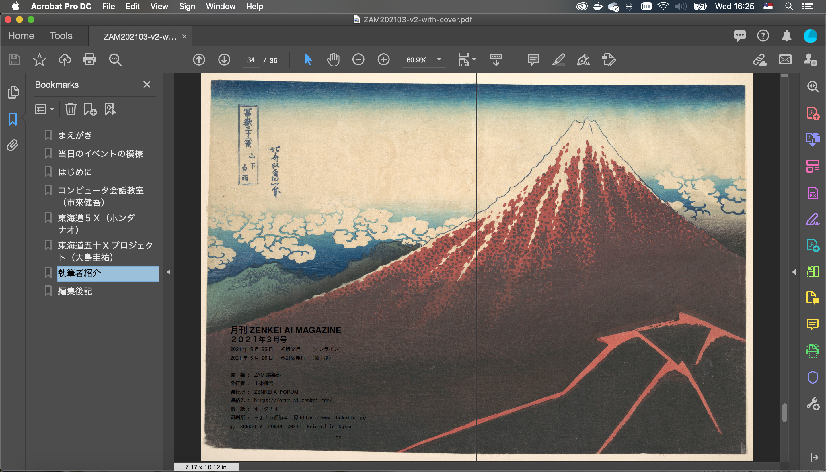The height and width of the screenshot is (472, 826).
Task: Toggle the Bookmarks panel icon
Action: pos(13,119)
